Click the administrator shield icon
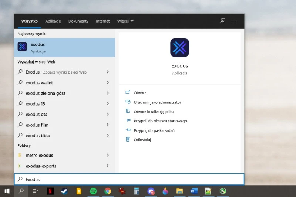 (128, 102)
